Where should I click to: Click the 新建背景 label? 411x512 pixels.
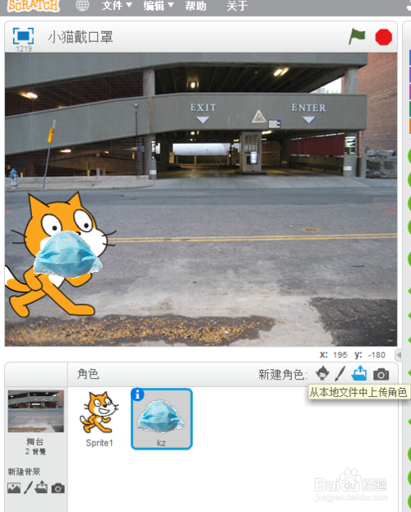pyautogui.click(x=24, y=472)
